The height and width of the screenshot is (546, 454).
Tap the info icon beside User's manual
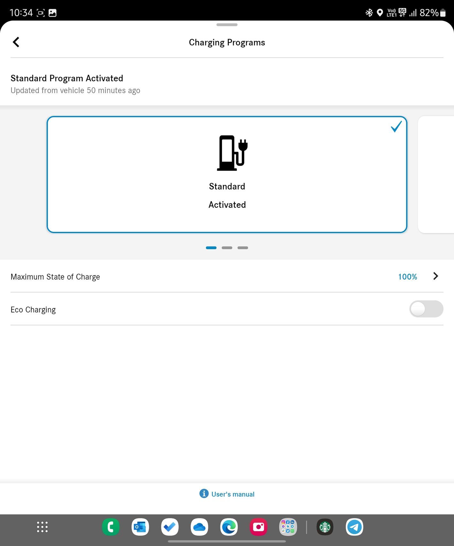(x=204, y=494)
